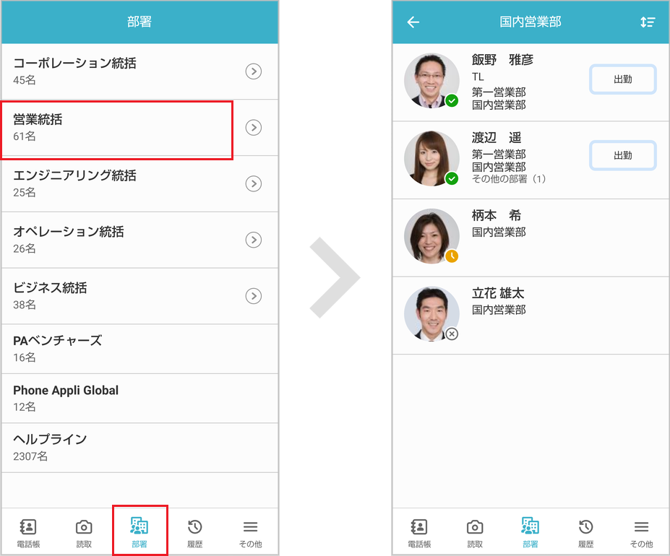Open 柄本 希's profile photo
Screen dimensions: 670x556
[431, 235]
